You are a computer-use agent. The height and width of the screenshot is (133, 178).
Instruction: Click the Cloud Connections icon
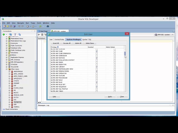pos(4,109)
